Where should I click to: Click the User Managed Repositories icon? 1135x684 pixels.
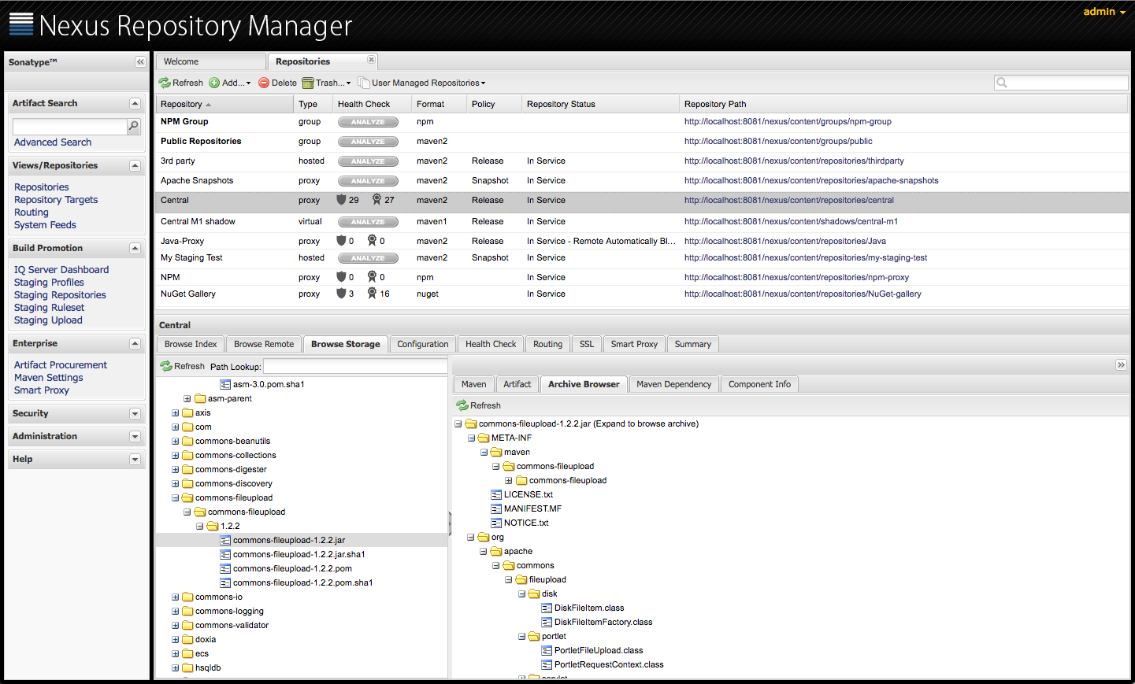363,83
